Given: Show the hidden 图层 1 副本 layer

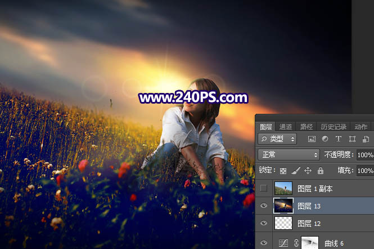Looking at the screenshot, I should coord(264,188).
